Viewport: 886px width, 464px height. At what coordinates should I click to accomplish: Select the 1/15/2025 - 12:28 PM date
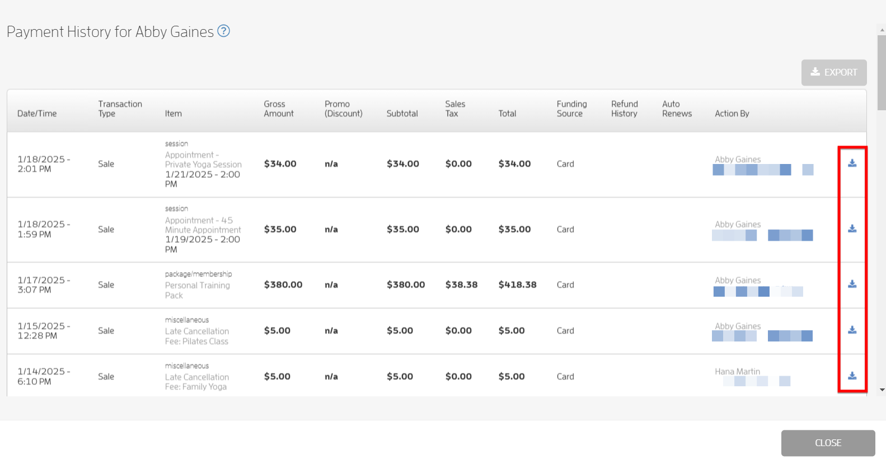click(x=44, y=330)
